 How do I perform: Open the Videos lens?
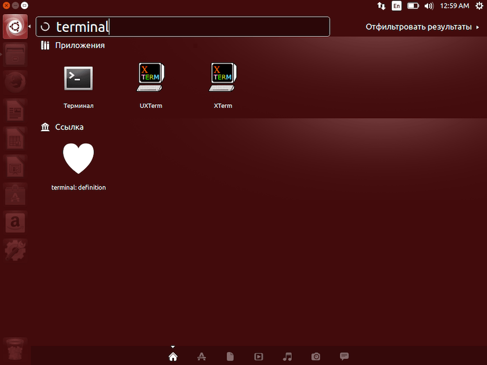pos(259,356)
